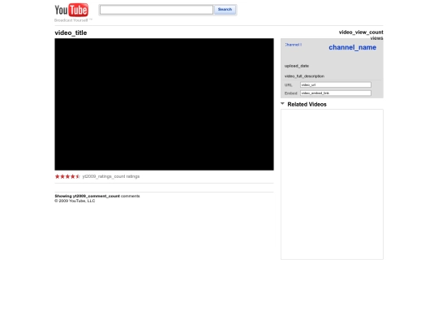Click the Search button
The height and width of the screenshot is (329, 438).
pyautogui.click(x=225, y=10)
